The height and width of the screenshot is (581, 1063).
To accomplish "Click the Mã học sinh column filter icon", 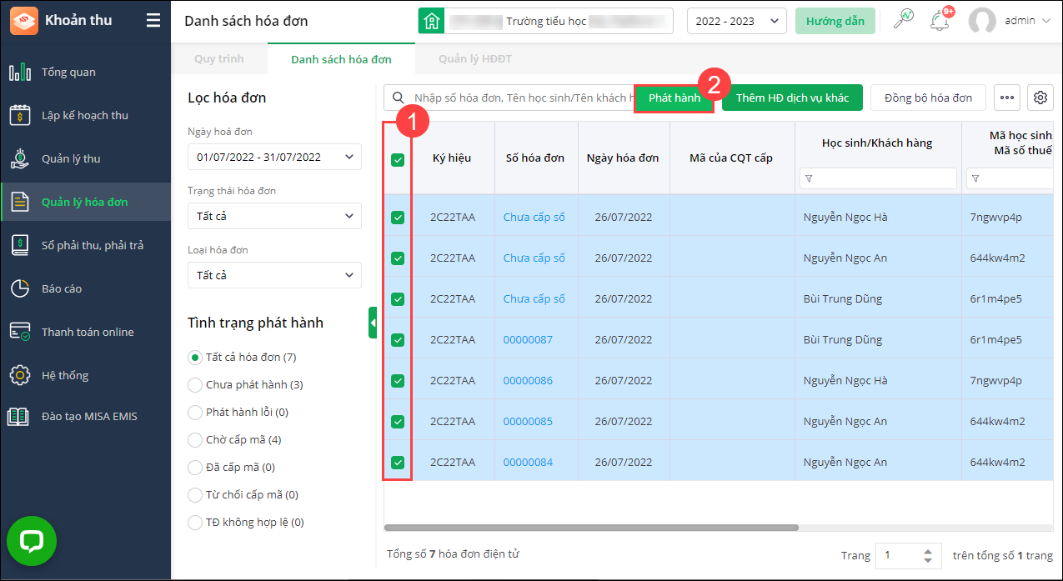I will click(976, 179).
